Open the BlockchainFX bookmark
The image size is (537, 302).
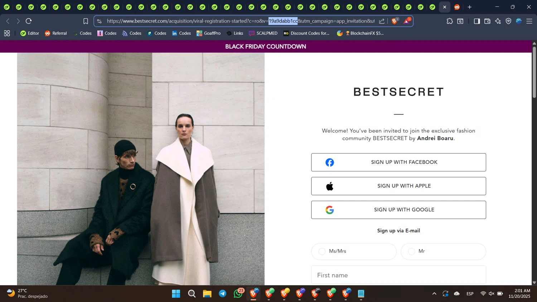tap(360, 33)
